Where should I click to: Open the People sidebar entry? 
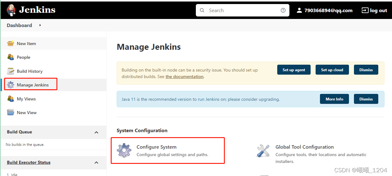[x=23, y=57]
